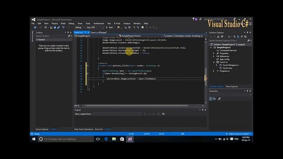Click Collapse All icon in Solution Explorer
Screen dimensions: 283x159
coord(241,37)
